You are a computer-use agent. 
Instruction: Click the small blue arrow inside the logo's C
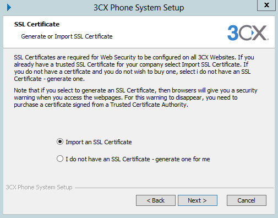click(253, 32)
